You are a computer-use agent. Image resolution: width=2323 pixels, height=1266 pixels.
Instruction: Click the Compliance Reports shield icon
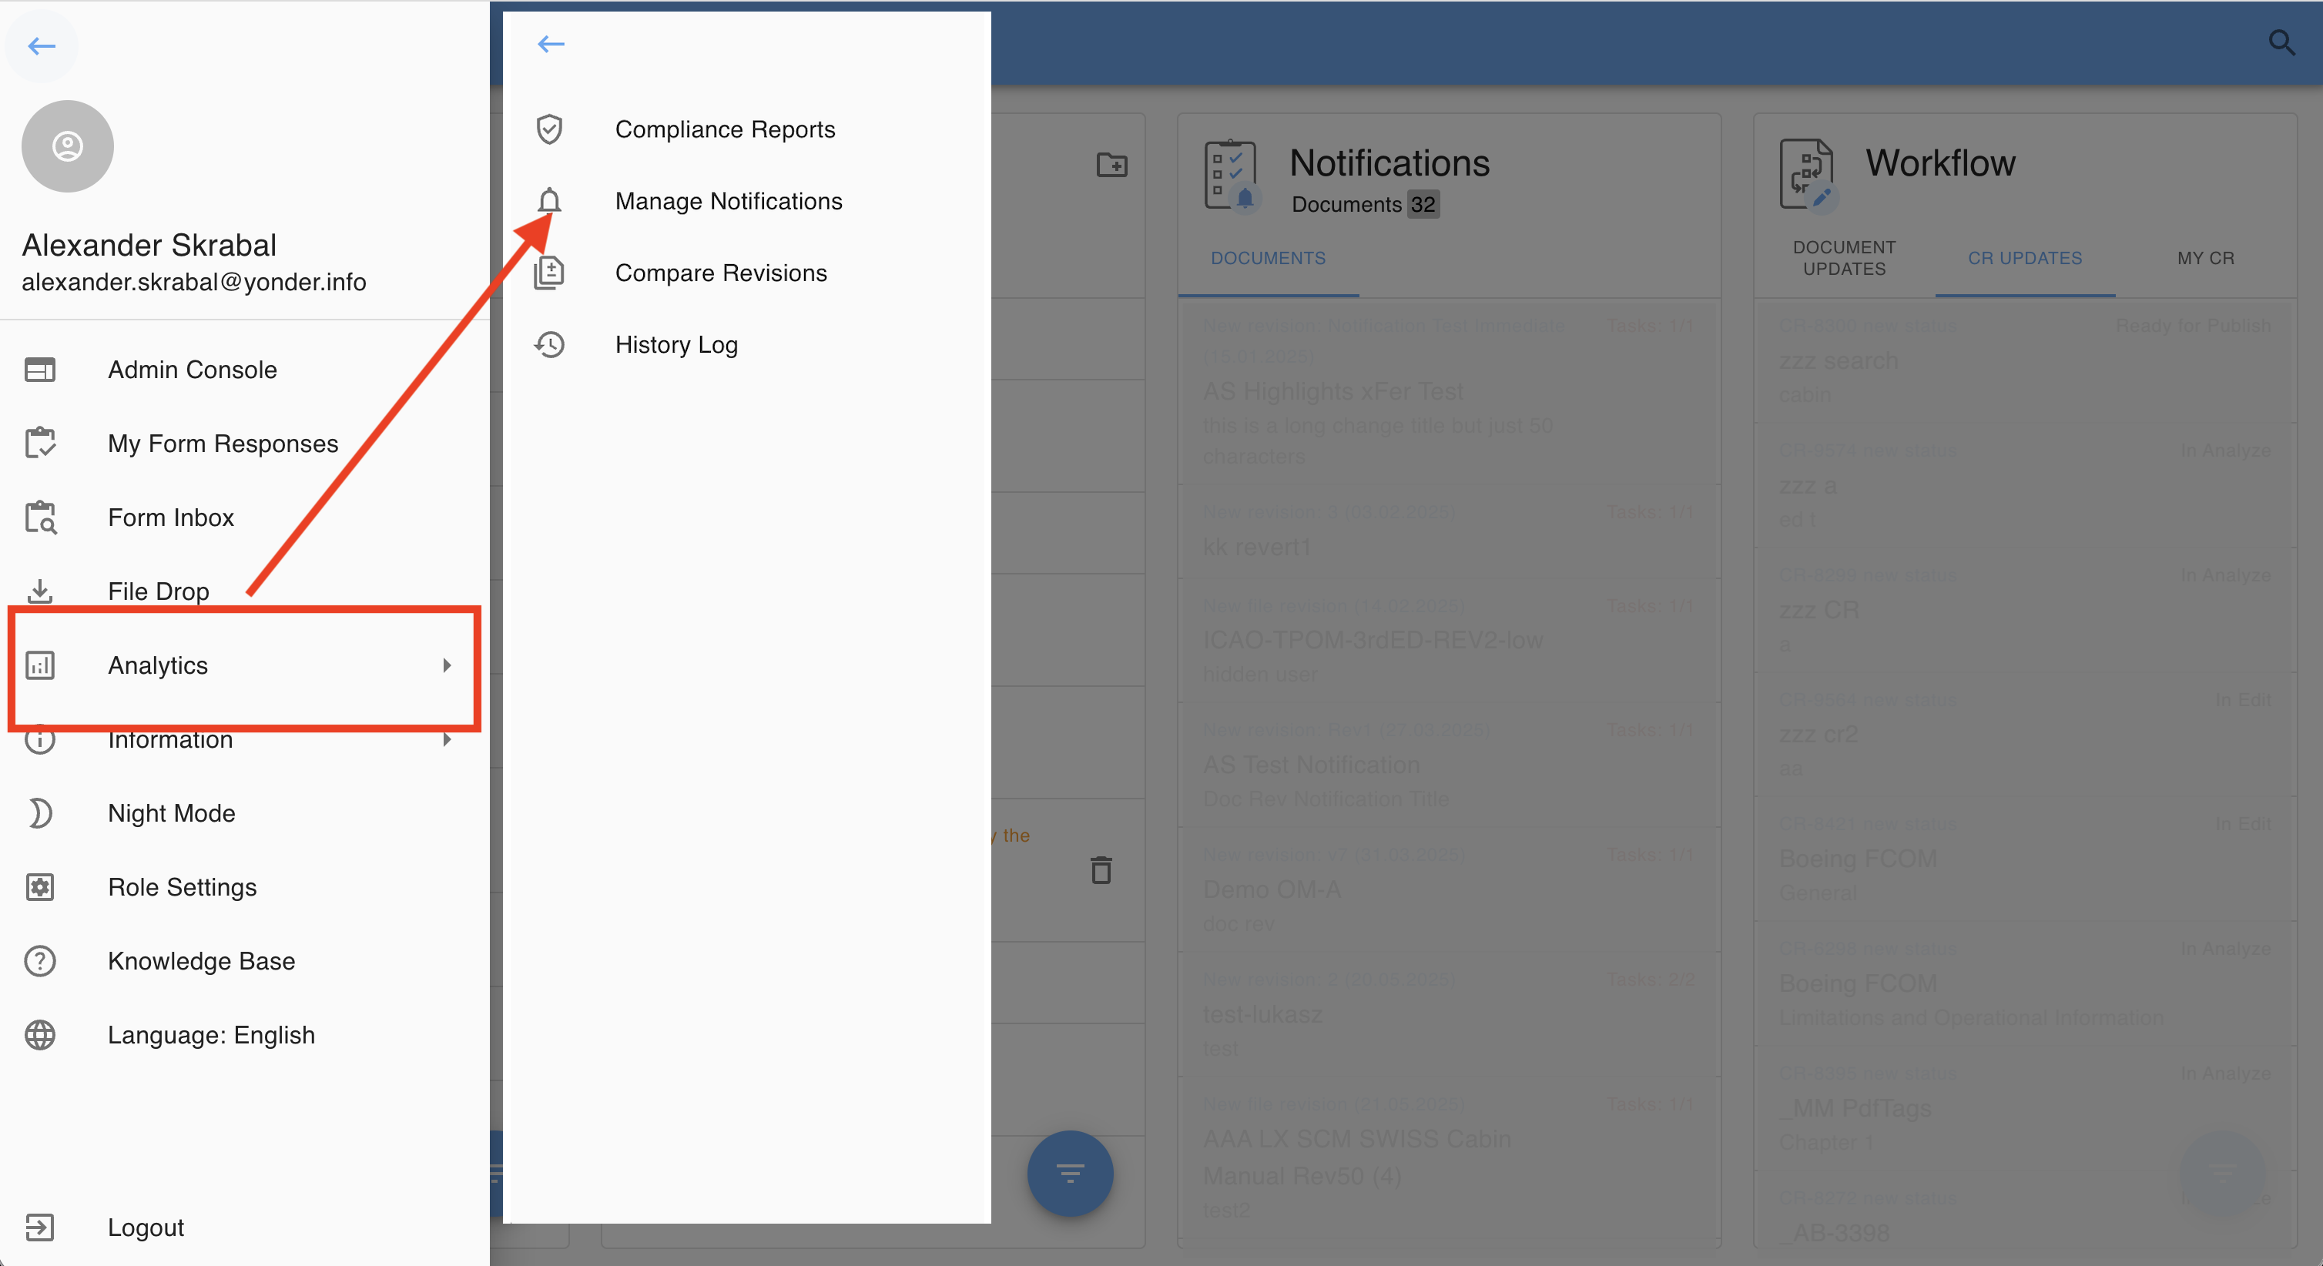[x=549, y=130]
